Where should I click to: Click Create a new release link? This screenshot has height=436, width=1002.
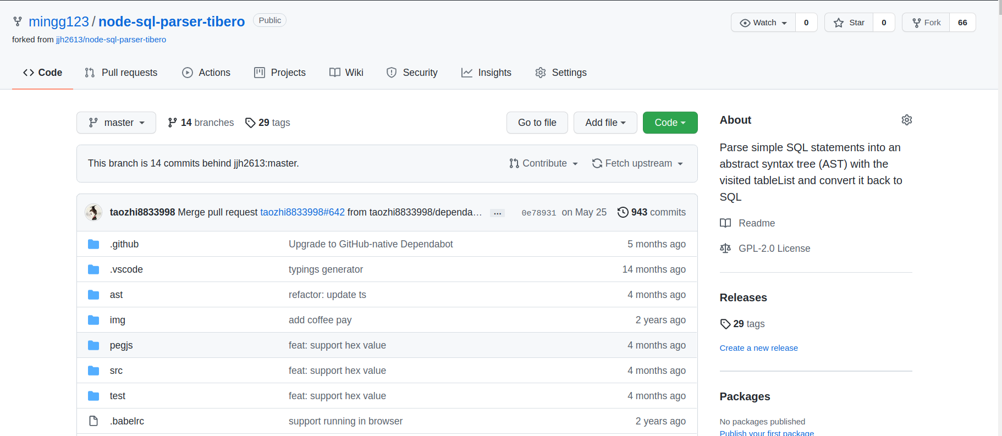click(758, 348)
